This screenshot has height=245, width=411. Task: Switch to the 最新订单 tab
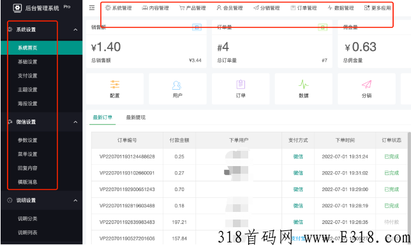click(x=103, y=117)
